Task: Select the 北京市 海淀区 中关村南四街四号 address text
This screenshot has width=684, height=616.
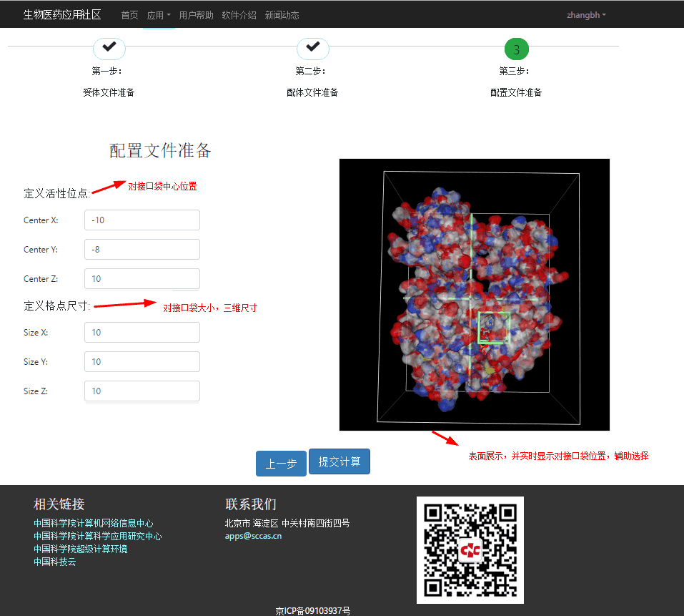Action: point(287,523)
